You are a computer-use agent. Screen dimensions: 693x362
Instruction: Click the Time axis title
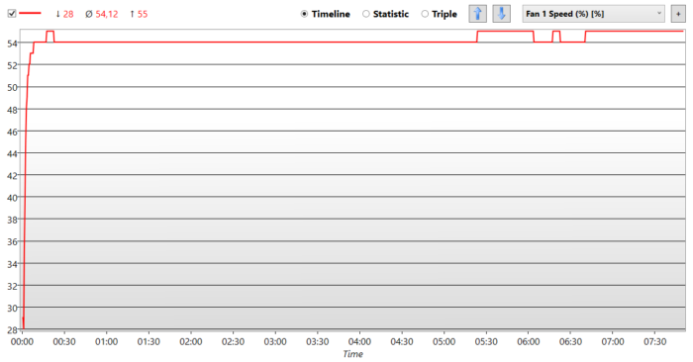352,354
